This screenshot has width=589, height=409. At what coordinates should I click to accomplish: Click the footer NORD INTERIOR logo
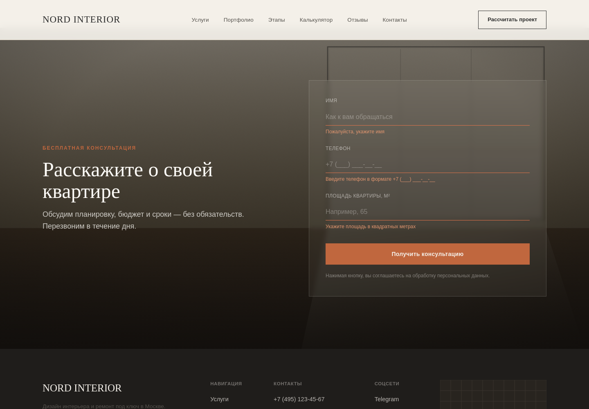(x=82, y=388)
